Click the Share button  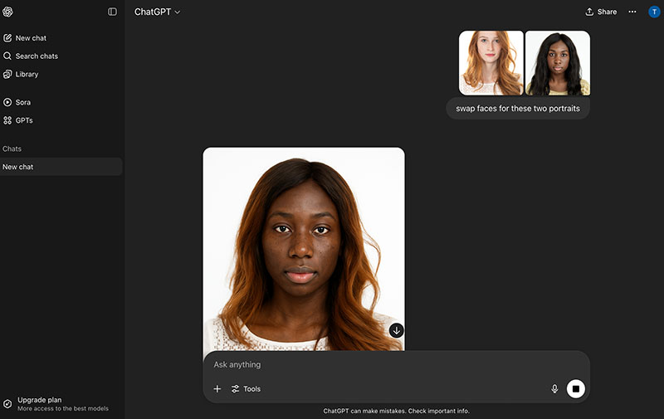[x=601, y=12]
